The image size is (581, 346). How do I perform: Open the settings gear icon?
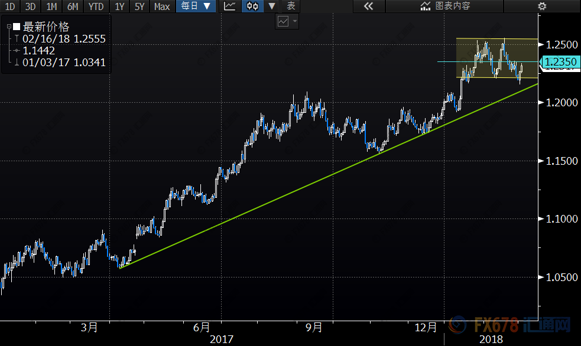click(541, 6)
